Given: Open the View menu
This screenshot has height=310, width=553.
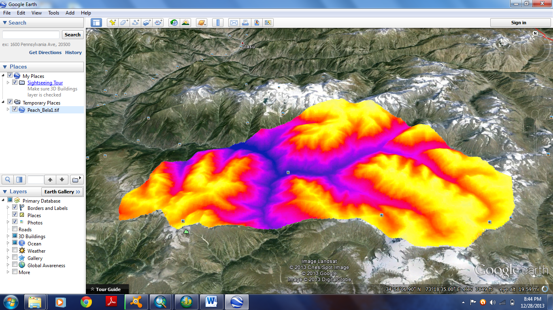Looking at the screenshot, I should (x=37, y=13).
